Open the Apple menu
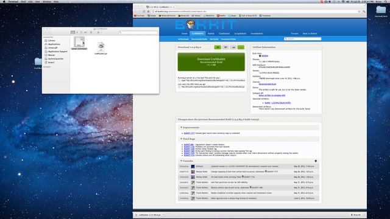 pyautogui.click(x=4, y=1)
